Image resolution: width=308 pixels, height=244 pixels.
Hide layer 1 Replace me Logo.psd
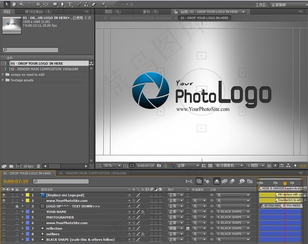pos(4,195)
